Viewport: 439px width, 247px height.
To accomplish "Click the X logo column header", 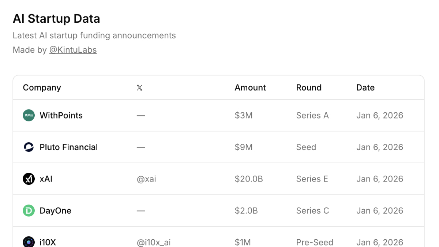I will (139, 88).
